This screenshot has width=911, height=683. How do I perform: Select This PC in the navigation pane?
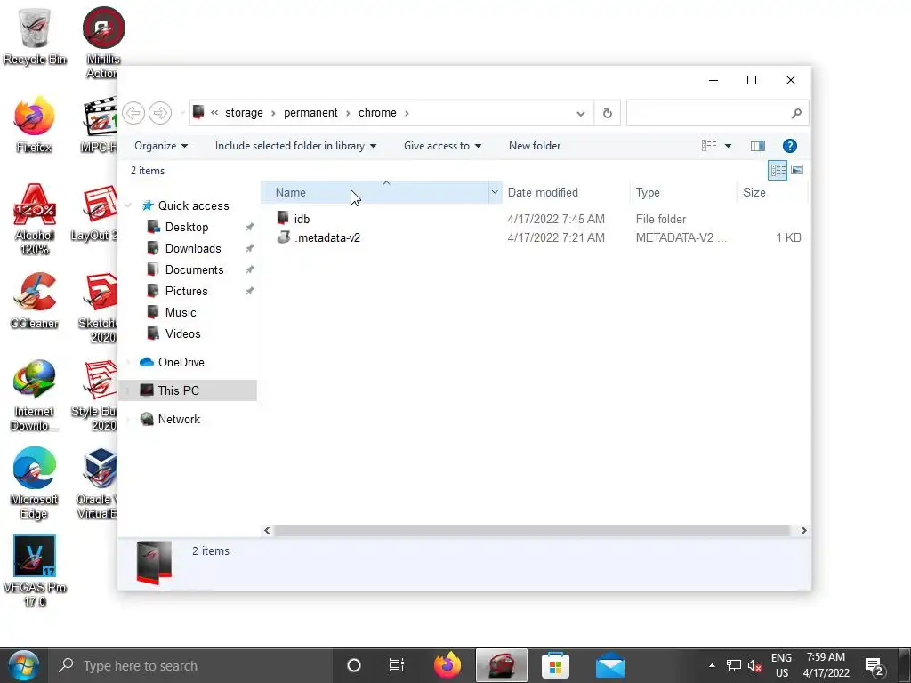click(x=188, y=390)
